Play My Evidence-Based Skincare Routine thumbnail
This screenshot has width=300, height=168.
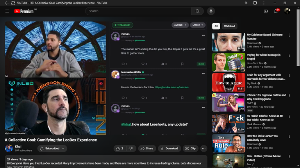click(x=229, y=42)
